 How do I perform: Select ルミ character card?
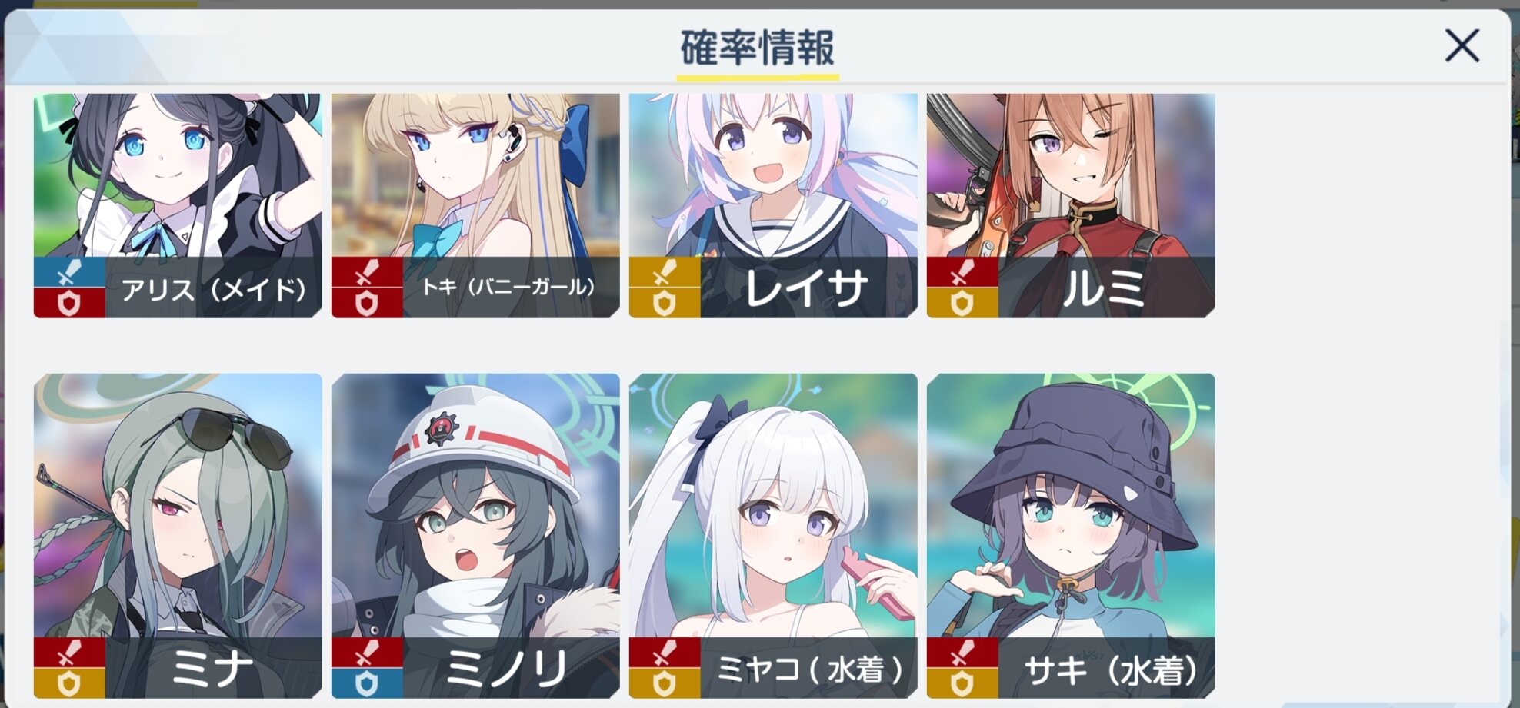pyautogui.click(x=1071, y=205)
